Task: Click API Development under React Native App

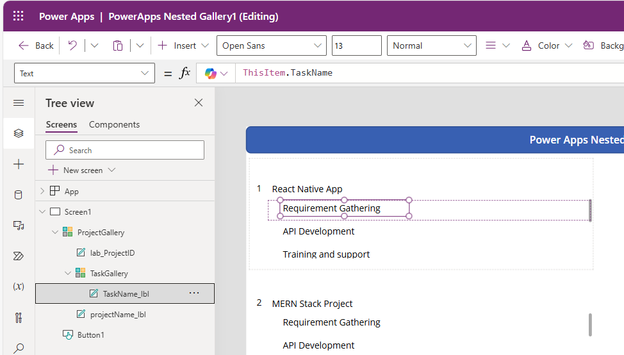Action: [x=318, y=231]
